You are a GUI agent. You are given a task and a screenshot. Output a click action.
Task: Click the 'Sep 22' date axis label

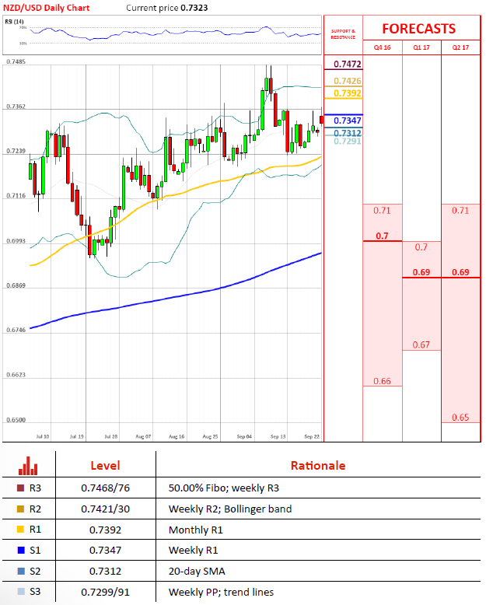[312, 436]
